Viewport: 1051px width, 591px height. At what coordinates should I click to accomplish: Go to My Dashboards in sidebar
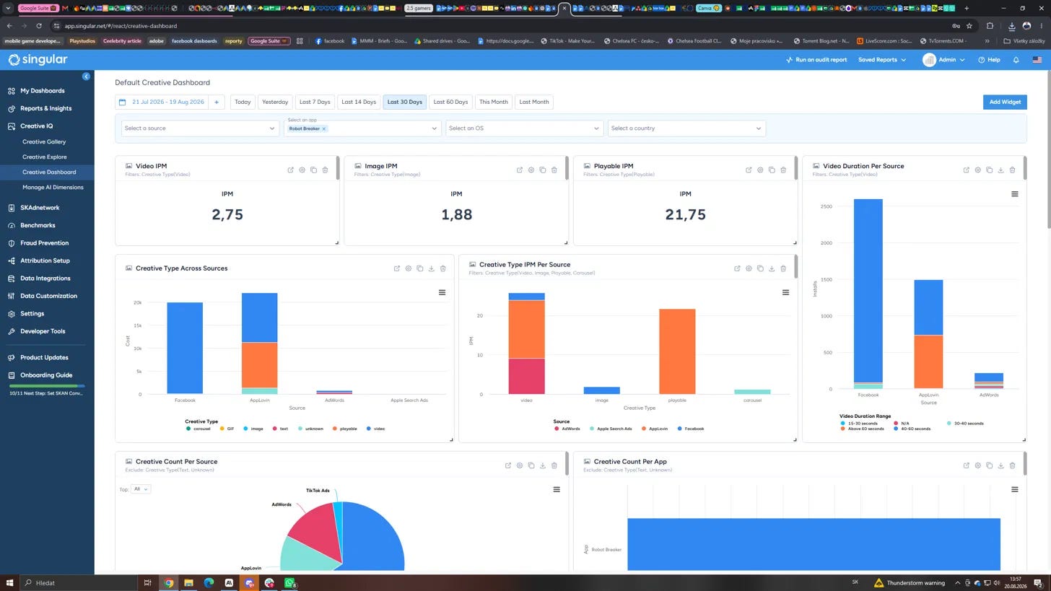[x=43, y=91]
